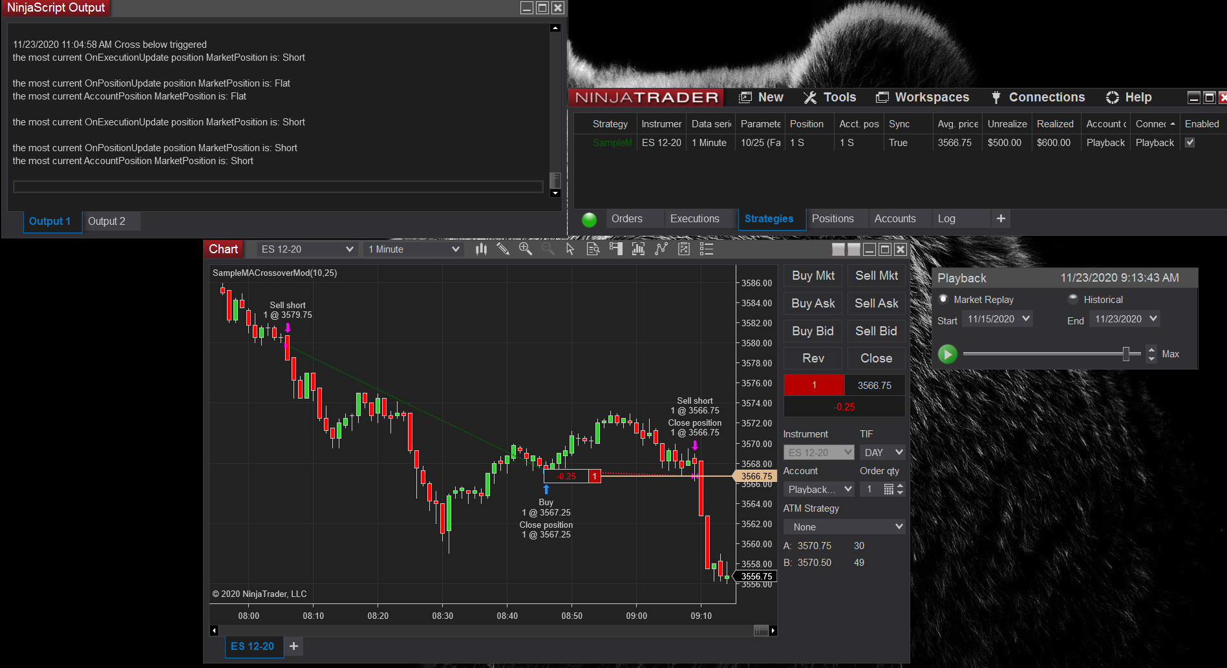The width and height of the screenshot is (1227, 668).
Task: Click the green connection status indicator
Action: [x=589, y=220]
